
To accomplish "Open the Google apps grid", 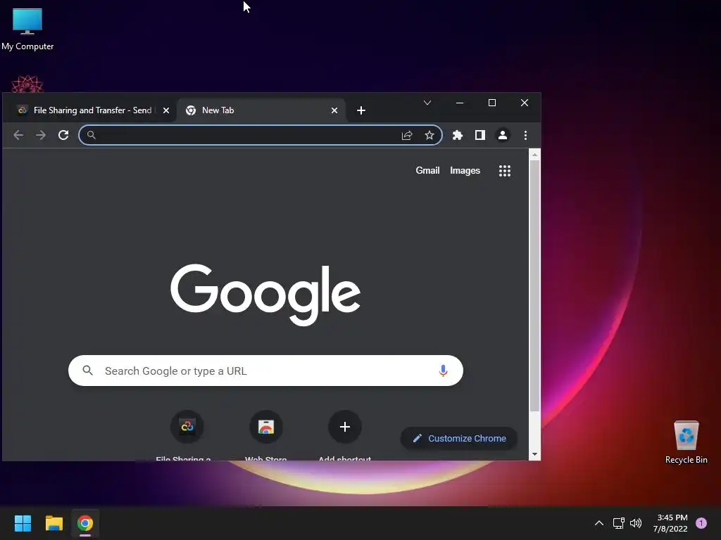I will pyautogui.click(x=505, y=171).
